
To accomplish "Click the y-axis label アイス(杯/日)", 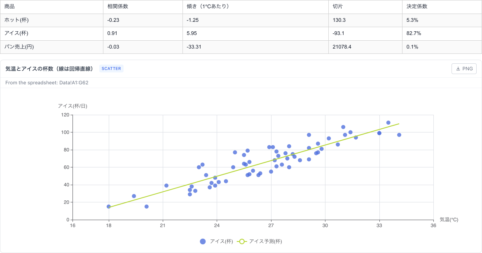I will (73, 106).
